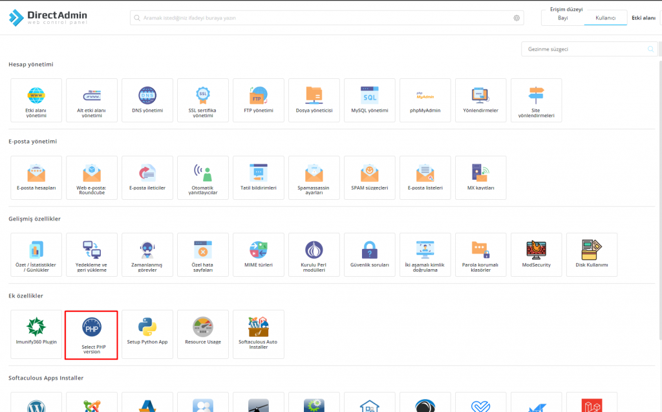662x412 pixels.
Task: Open Dosya yöneticisi file manager
Action: click(314, 100)
